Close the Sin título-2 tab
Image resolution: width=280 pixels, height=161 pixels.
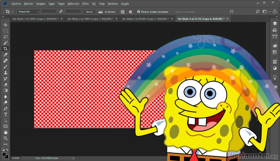(116, 19)
